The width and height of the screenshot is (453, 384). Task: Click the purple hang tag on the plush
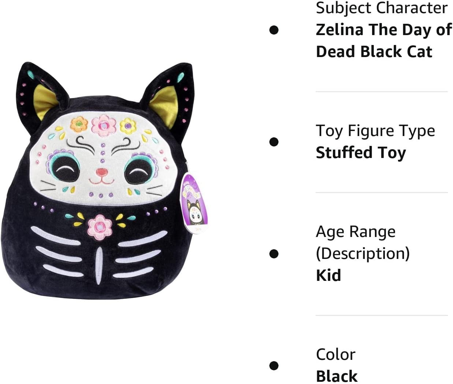tap(195, 203)
